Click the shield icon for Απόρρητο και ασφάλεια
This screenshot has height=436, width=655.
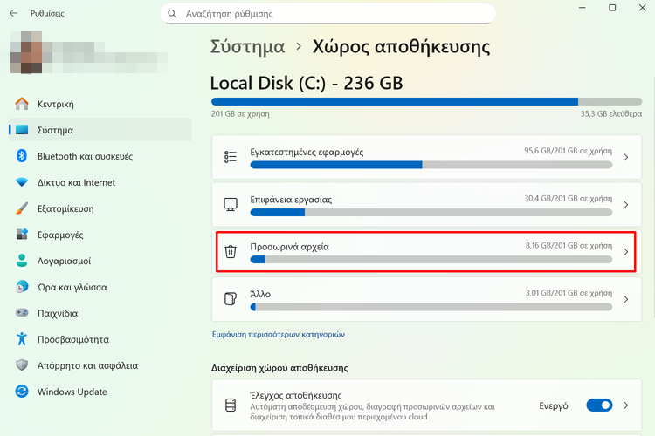point(22,365)
